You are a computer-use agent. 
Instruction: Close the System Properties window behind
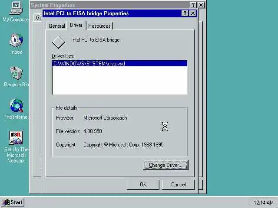point(201,5)
